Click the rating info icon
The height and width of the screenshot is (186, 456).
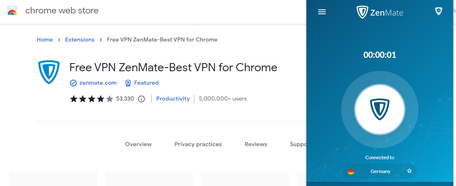141,99
